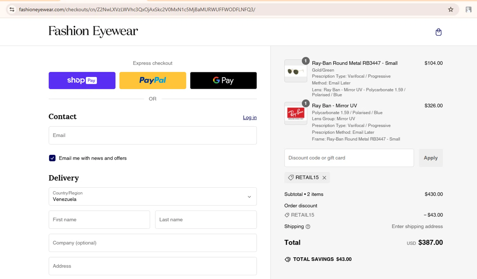477x279 pixels.
Task: Focus the Address field
Action: point(153,266)
